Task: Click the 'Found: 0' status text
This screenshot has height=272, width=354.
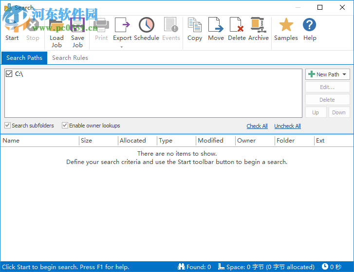Action: 199,267
